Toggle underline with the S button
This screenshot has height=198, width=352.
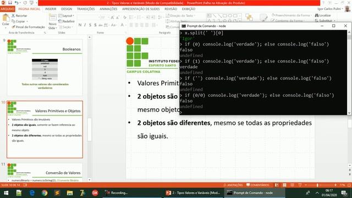coord(90,25)
